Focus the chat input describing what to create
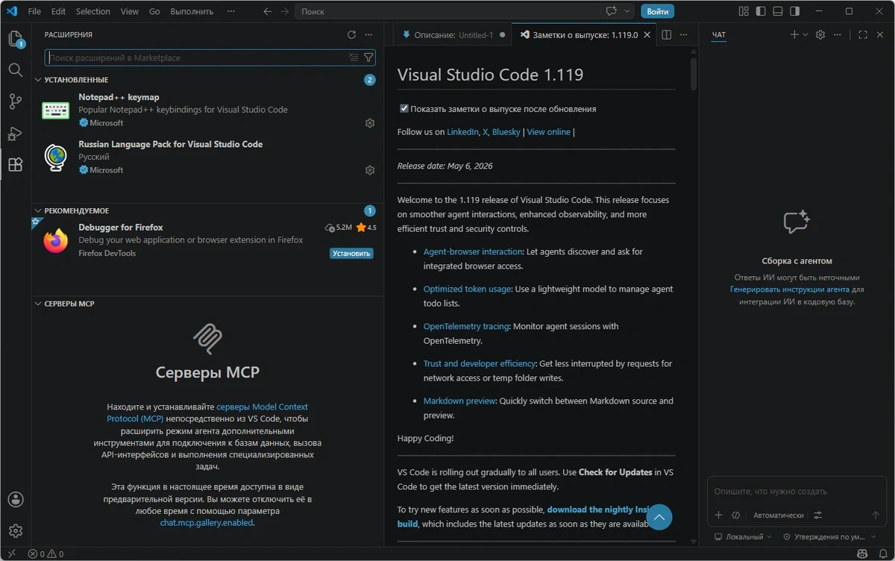The image size is (895, 561). point(797,492)
